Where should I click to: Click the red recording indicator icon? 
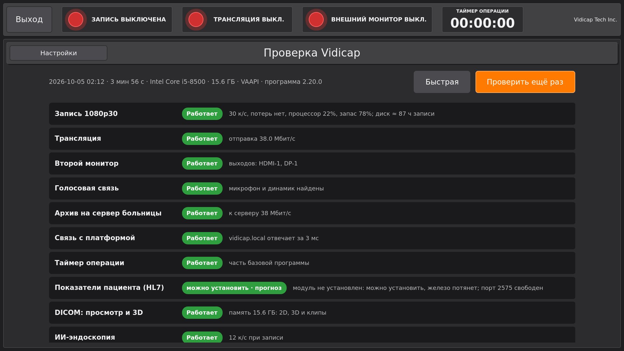coord(76,19)
